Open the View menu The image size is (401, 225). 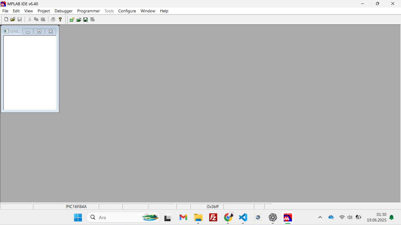point(28,11)
